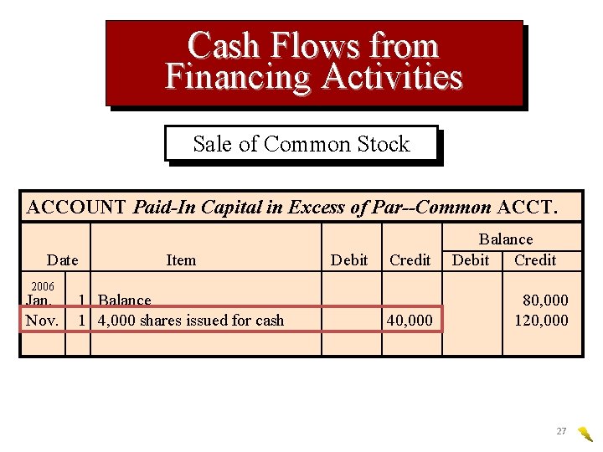Viewport: 603px width, 452px height.
Task: Click the 40,000 credit amount
Action: (410, 320)
